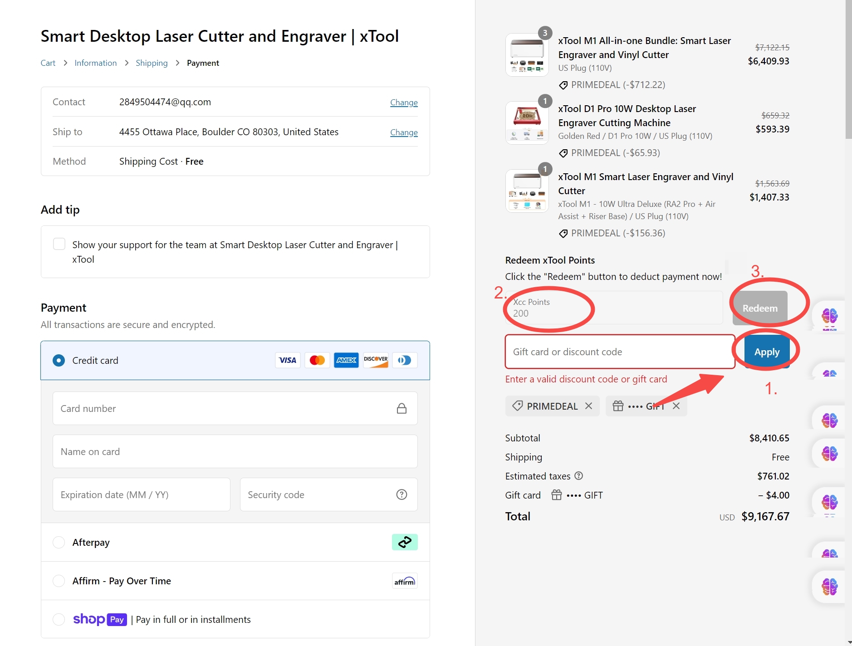The image size is (852, 646).
Task: Click the Redeem points button
Action: 760,308
